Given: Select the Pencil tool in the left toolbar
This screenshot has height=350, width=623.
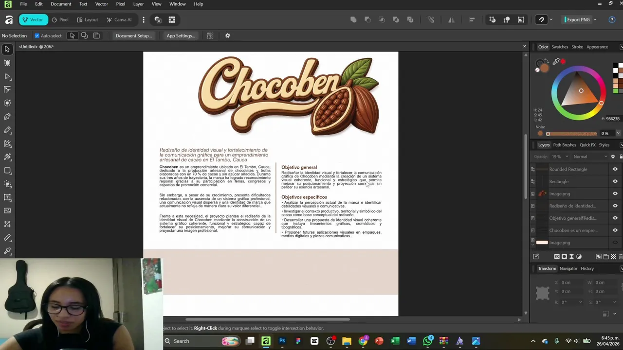Looking at the screenshot, I should tap(7, 130).
